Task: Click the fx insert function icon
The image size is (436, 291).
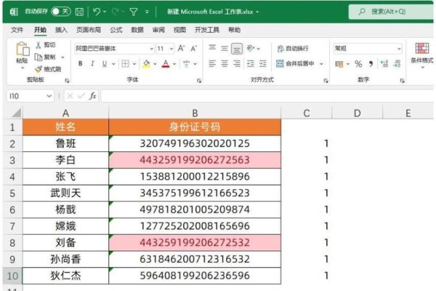Action: [x=92, y=96]
